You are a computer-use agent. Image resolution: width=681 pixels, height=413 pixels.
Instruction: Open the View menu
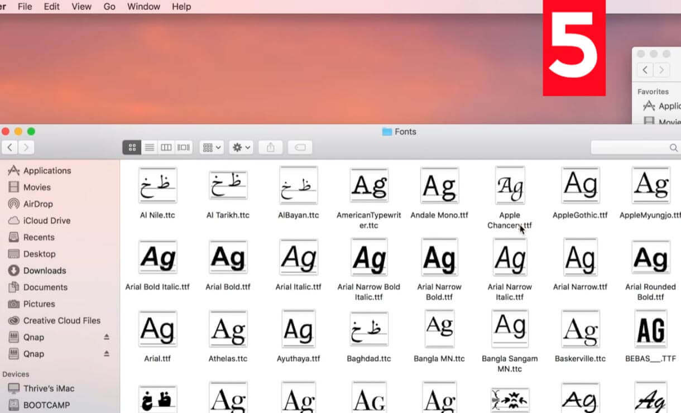point(81,6)
